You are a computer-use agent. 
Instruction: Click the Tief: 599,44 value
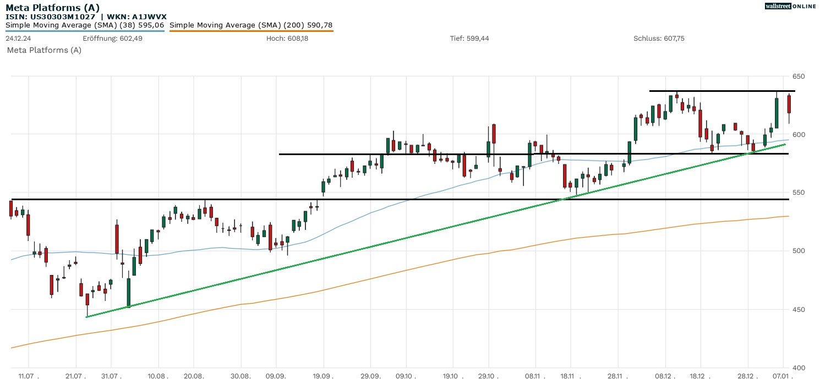click(469, 39)
